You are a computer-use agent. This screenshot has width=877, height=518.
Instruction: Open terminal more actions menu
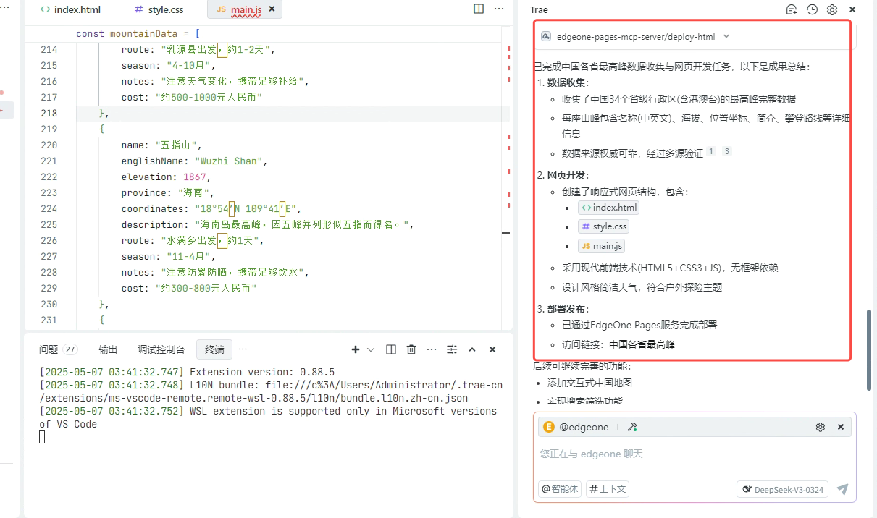tap(432, 349)
